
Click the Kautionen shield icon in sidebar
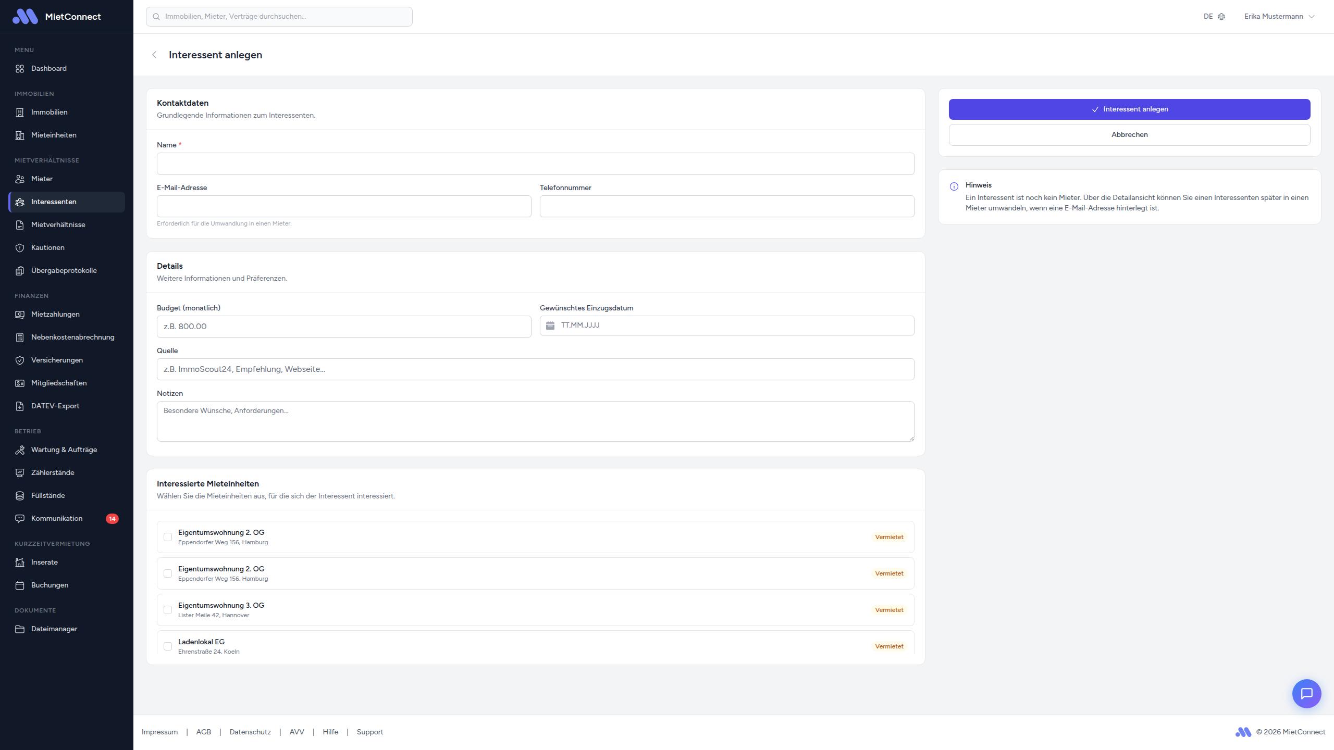20,248
